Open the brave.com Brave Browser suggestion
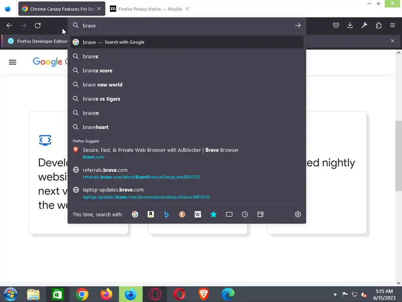This screenshot has height=302, width=402. tap(187, 153)
